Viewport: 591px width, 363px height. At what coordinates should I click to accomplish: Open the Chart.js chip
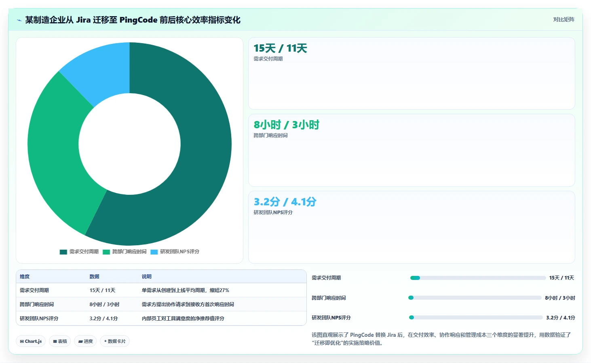[x=31, y=341]
